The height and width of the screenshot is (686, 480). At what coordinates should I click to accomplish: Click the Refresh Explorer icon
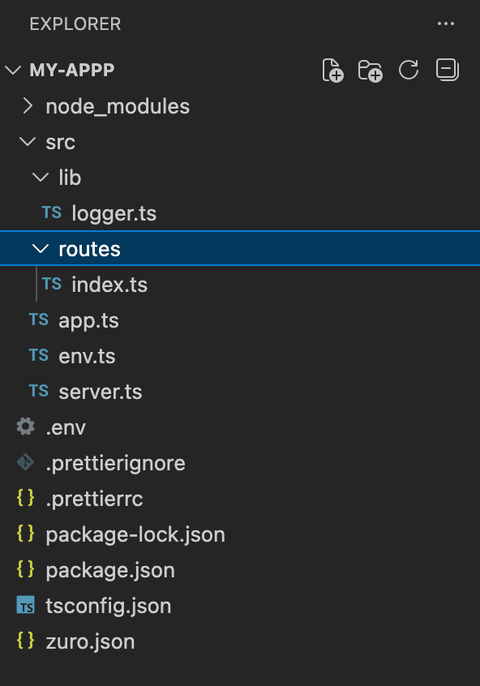click(x=409, y=71)
